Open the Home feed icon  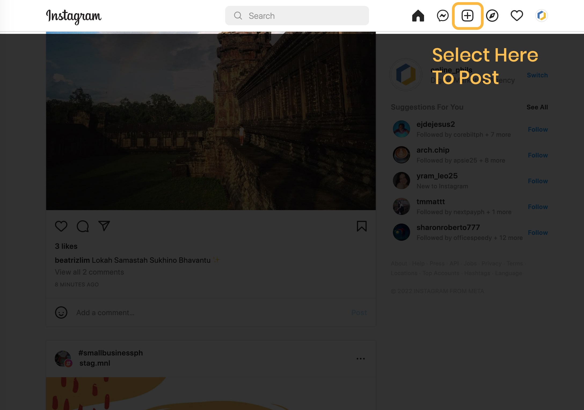click(418, 16)
